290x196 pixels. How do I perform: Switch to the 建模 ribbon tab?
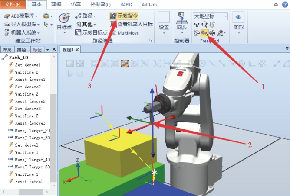click(x=56, y=4)
